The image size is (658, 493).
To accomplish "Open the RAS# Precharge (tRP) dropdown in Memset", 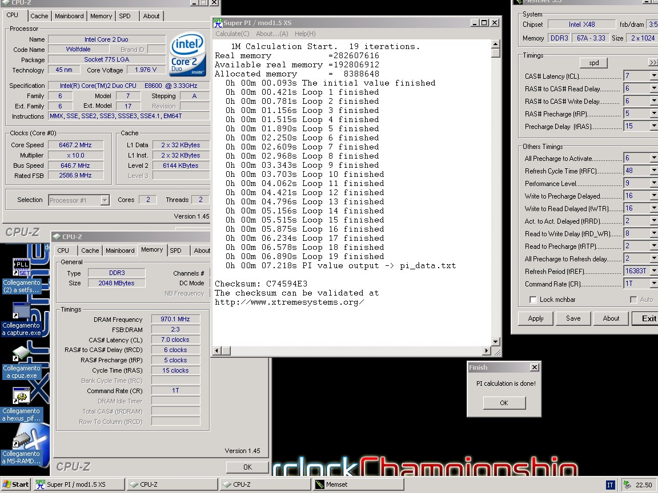I will point(654,114).
